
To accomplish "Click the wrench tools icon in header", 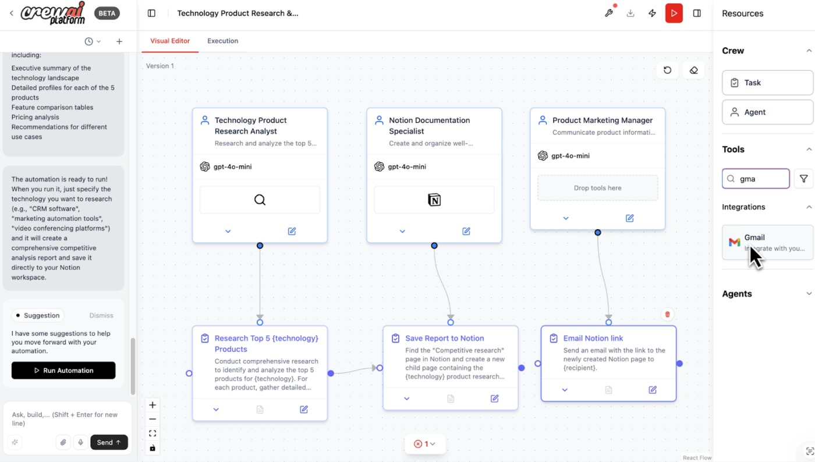I will click(x=609, y=13).
